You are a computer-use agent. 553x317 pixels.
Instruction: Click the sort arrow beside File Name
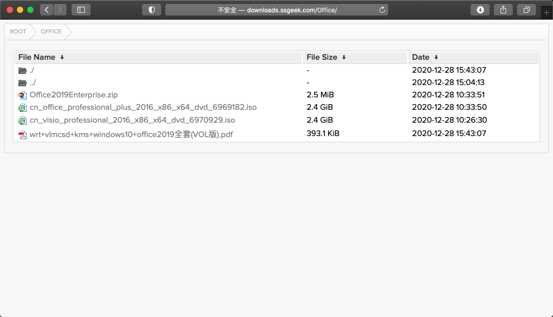point(62,58)
